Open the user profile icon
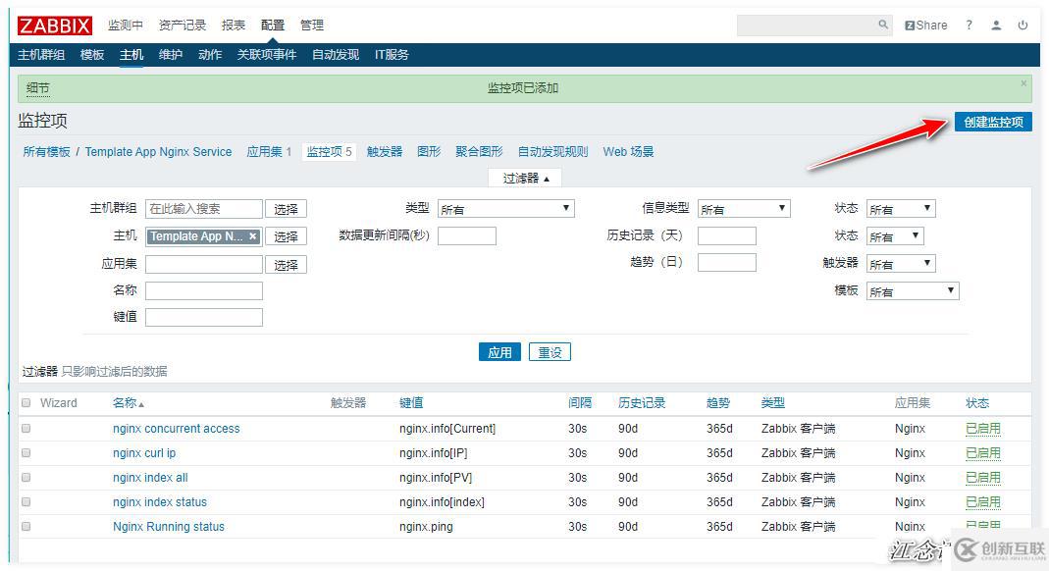The width and height of the screenshot is (1049, 571). click(996, 26)
